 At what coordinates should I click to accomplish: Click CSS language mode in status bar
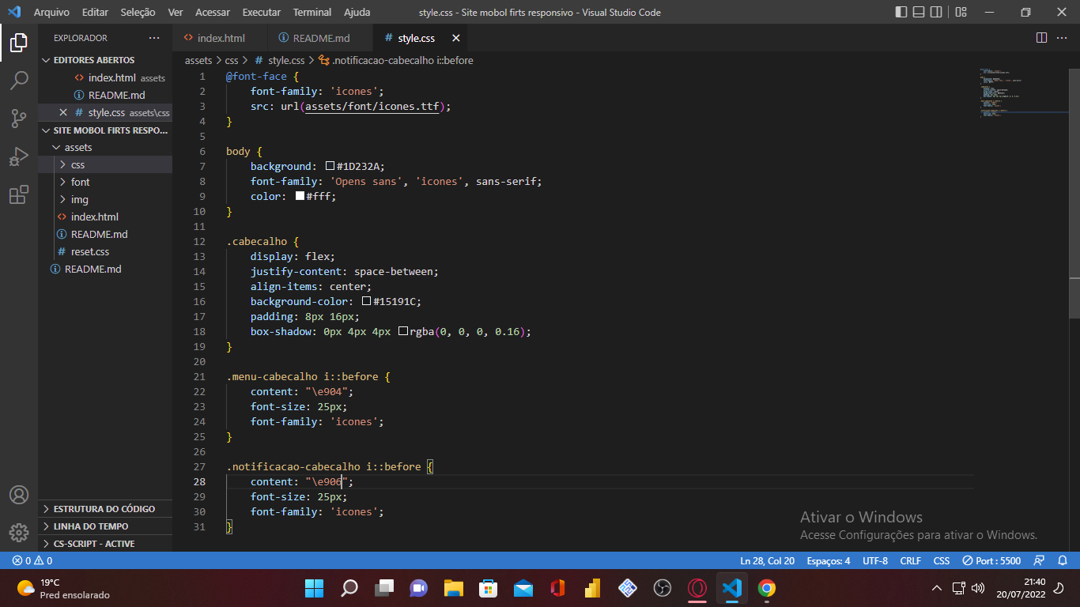(942, 560)
